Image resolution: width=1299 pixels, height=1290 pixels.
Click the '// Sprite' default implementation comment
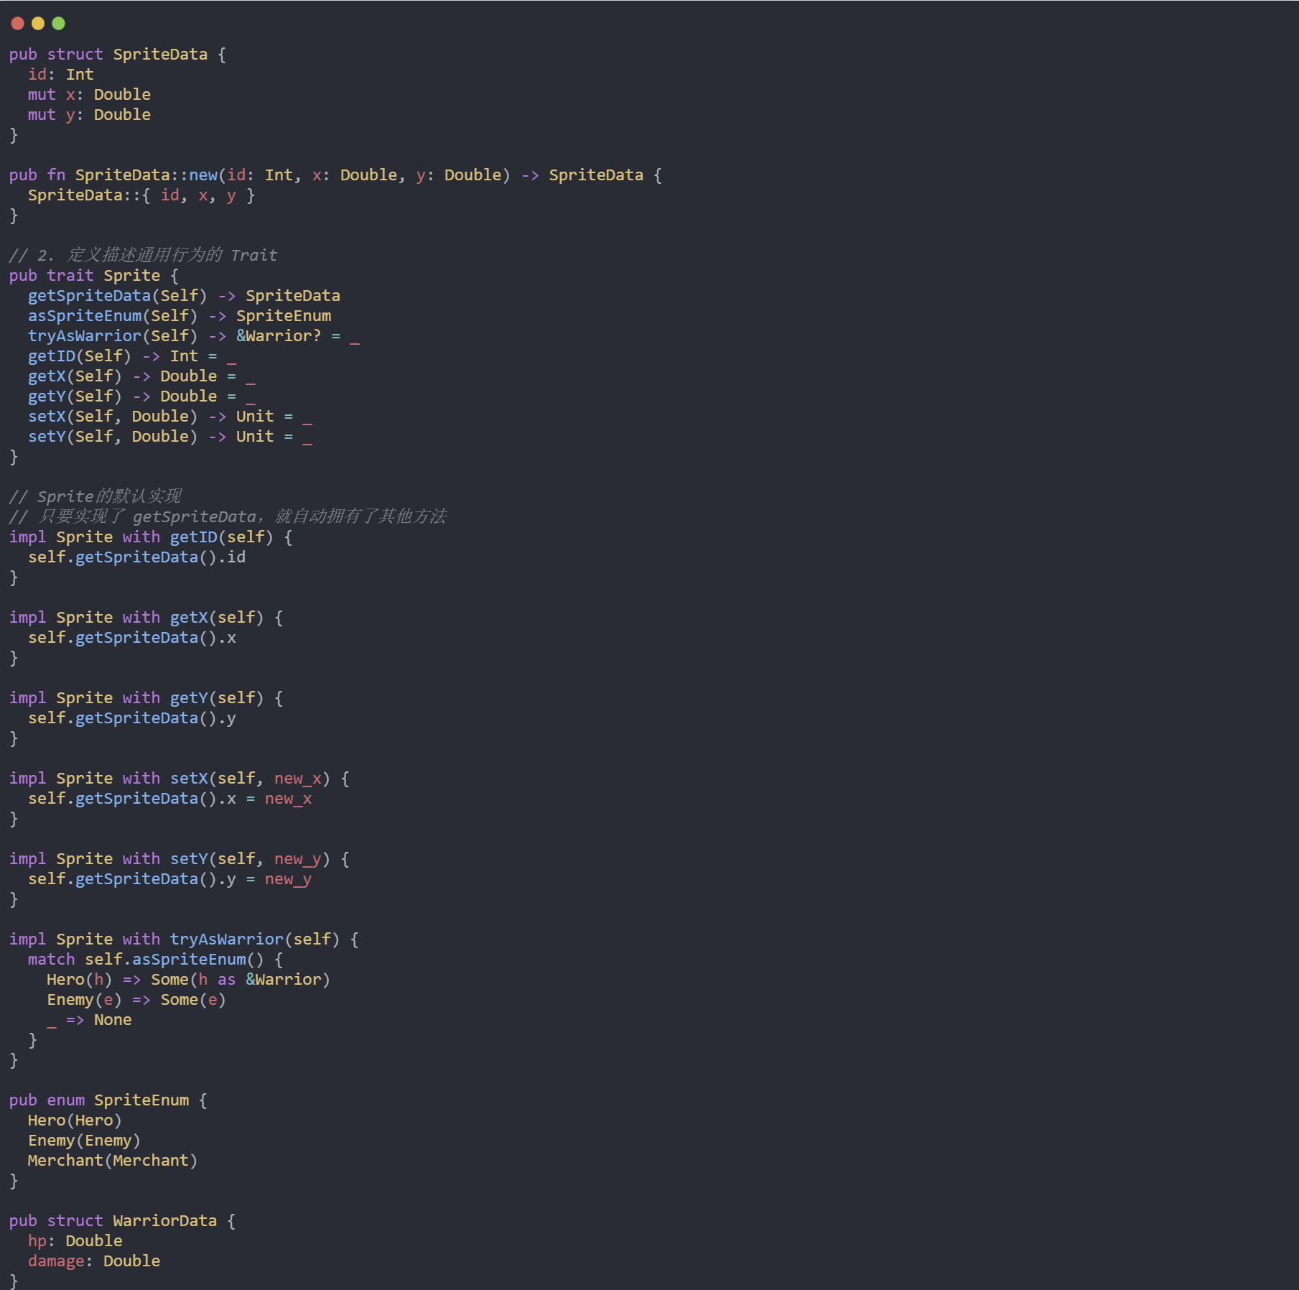tap(96, 496)
